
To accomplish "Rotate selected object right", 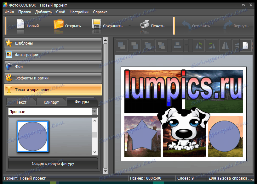I will (x=212, y=46).
